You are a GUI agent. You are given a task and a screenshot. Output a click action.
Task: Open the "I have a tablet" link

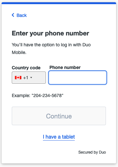59,137
